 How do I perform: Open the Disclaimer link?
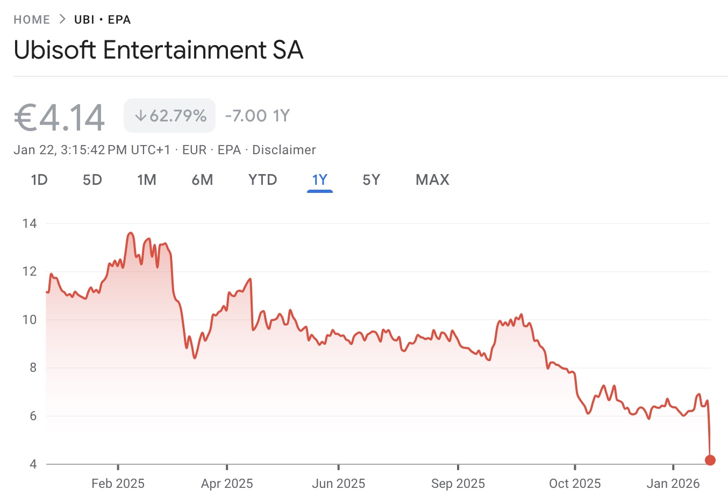[284, 150]
